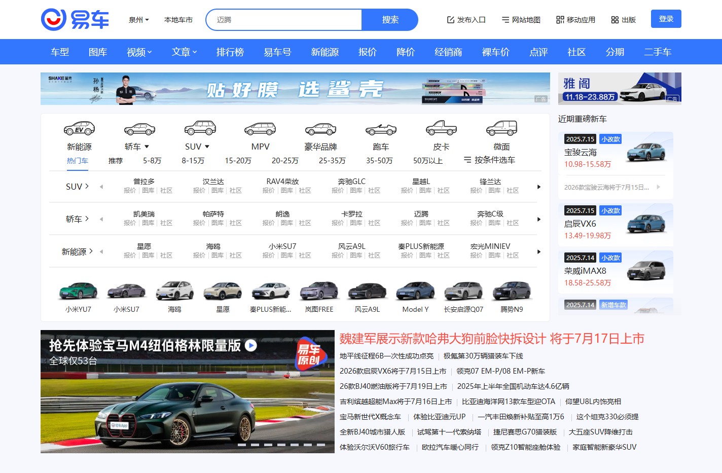Open the 岚图FREE car thumbnail

point(319,291)
